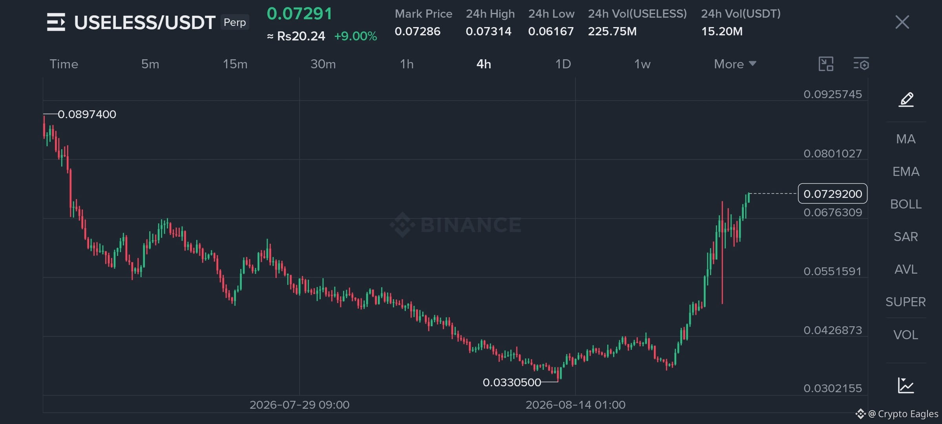Select the drawing pencil tool
Image resolution: width=942 pixels, height=424 pixels.
(906, 99)
